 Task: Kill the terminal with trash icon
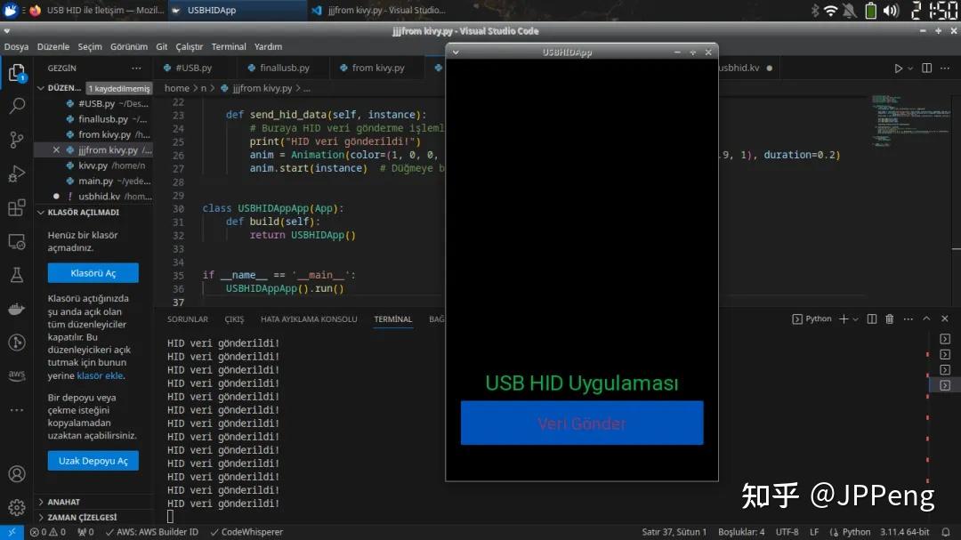[x=890, y=318]
